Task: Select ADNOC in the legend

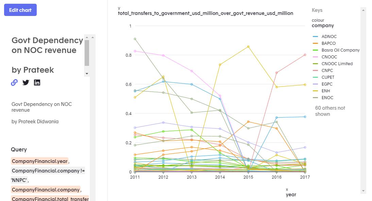Action: [x=325, y=37]
